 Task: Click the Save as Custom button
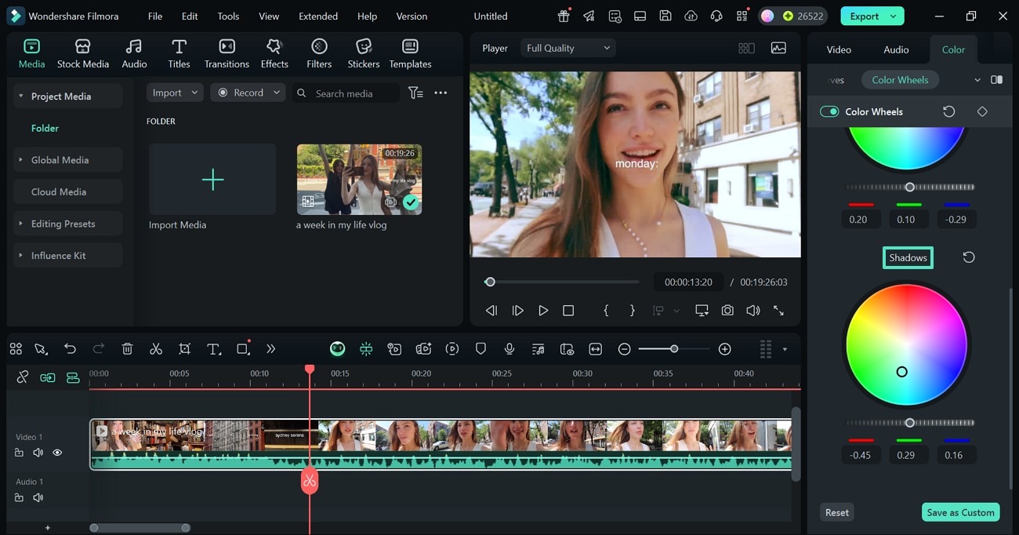[x=960, y=512]
